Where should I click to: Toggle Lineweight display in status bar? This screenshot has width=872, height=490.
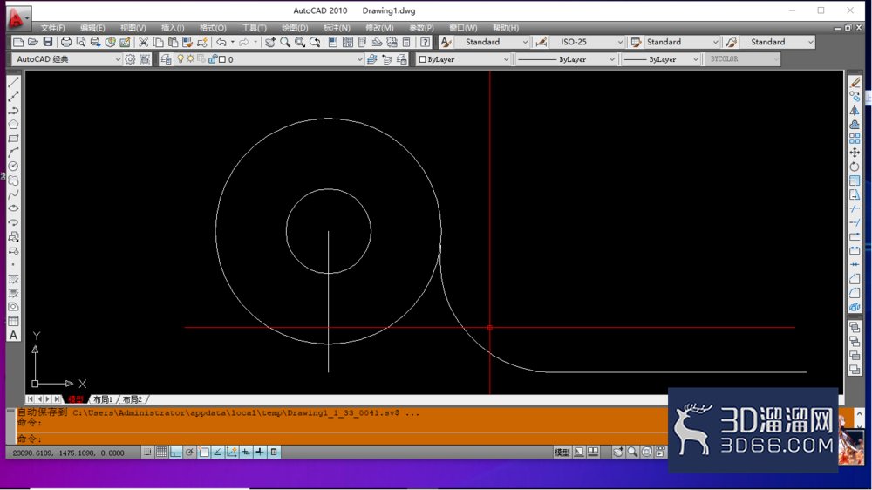[260, 453]
